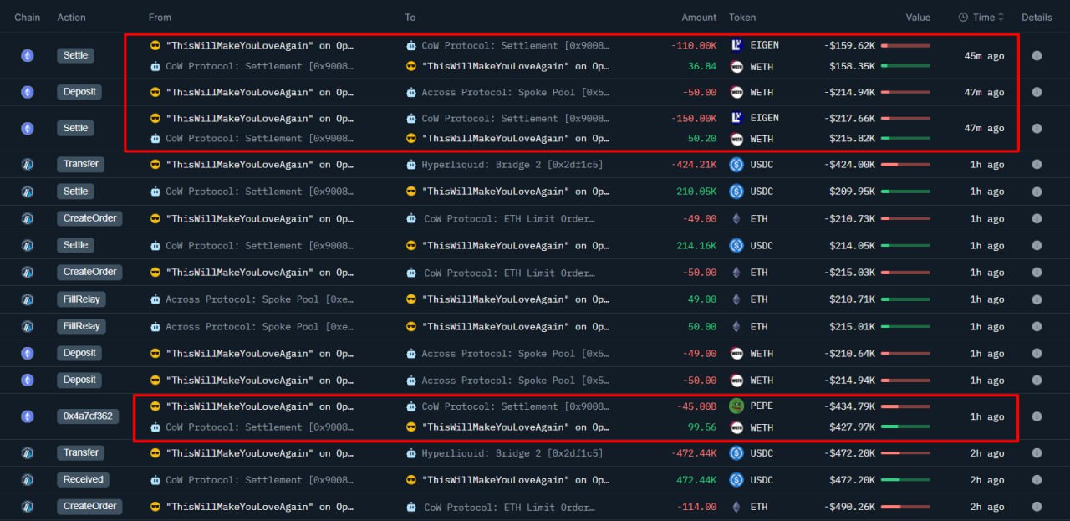Click red value bar beside -$434.79K
This screenshot has width=1070, height=521.
[905, 406]
